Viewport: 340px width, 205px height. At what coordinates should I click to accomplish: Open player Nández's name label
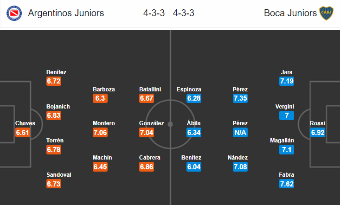pyautogui.click(x=237, y=158)
